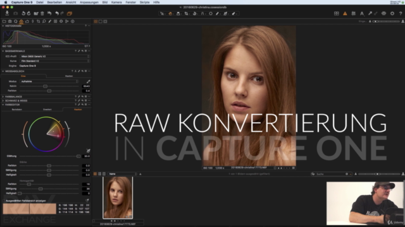The width and height of the screenshot is (405, 227).
Task: Click the Print icon
Action: click(x=384, y=13)
